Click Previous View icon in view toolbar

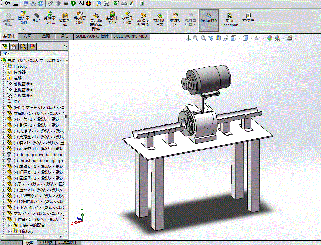pyautogui.click(x=211, y=38)
